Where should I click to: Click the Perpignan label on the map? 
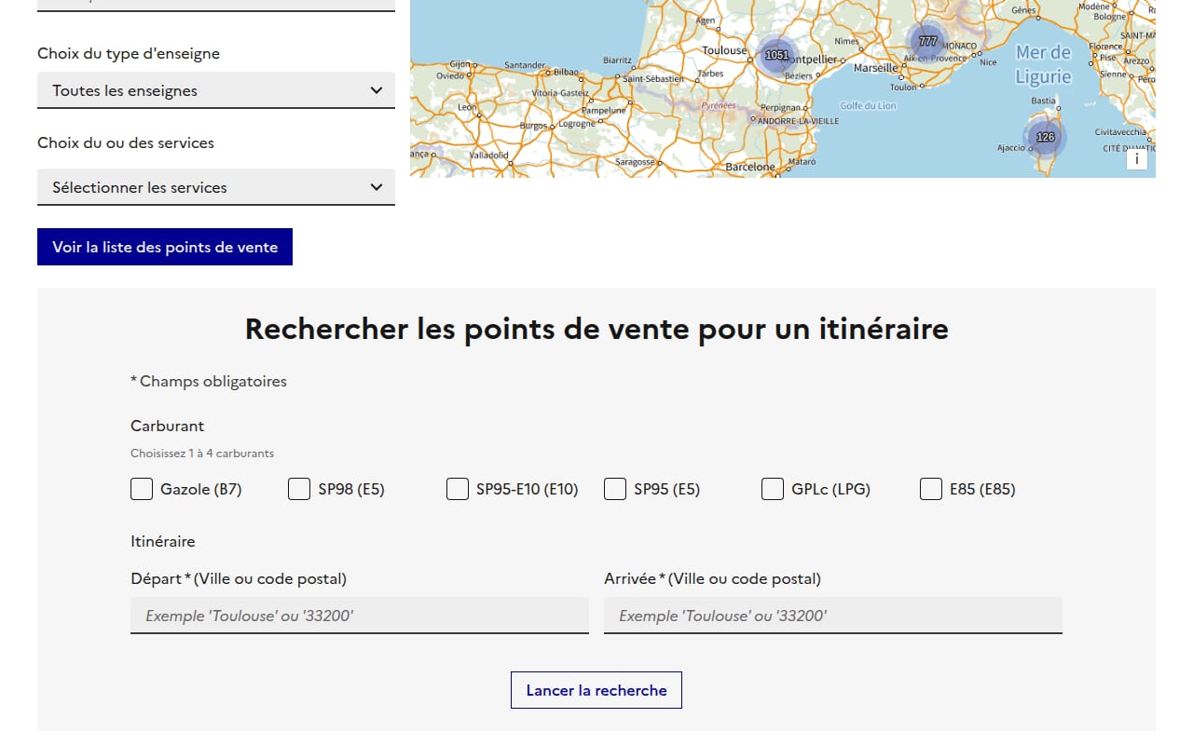pos(780,108)
